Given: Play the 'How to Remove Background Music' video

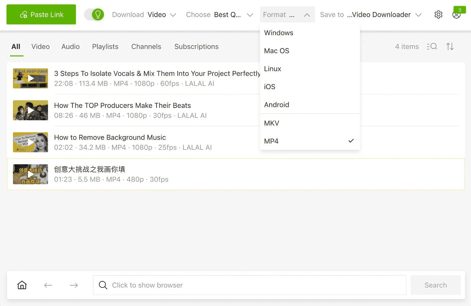Looking at the screenshot, I should click(30, 142).
